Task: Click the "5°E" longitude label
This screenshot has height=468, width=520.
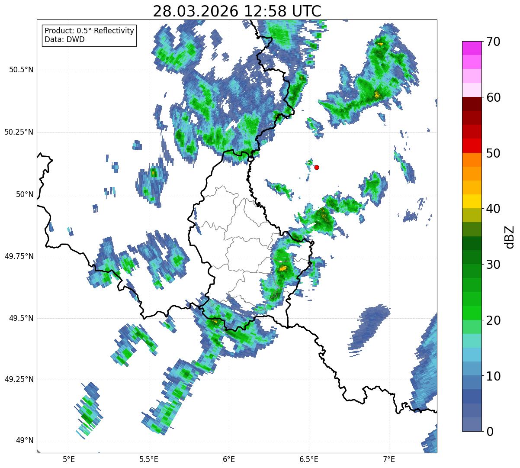Action: point(69,459)
